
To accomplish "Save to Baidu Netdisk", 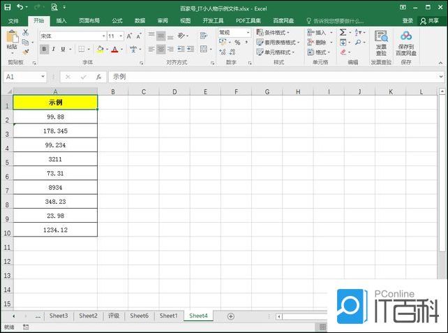I will pyautogui.click(x=406, y=43).
